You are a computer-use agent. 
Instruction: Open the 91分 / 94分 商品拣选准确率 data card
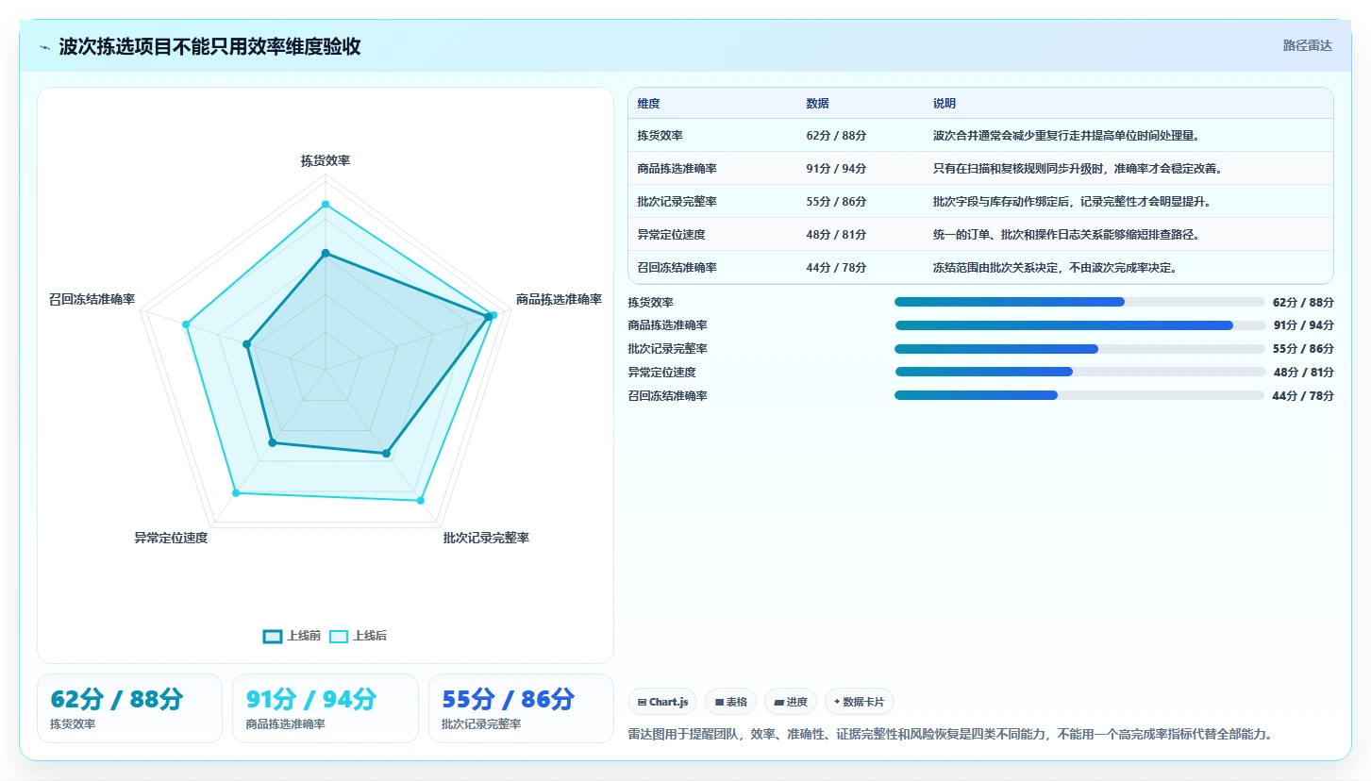pyautogui.click(x=326, y=708)
